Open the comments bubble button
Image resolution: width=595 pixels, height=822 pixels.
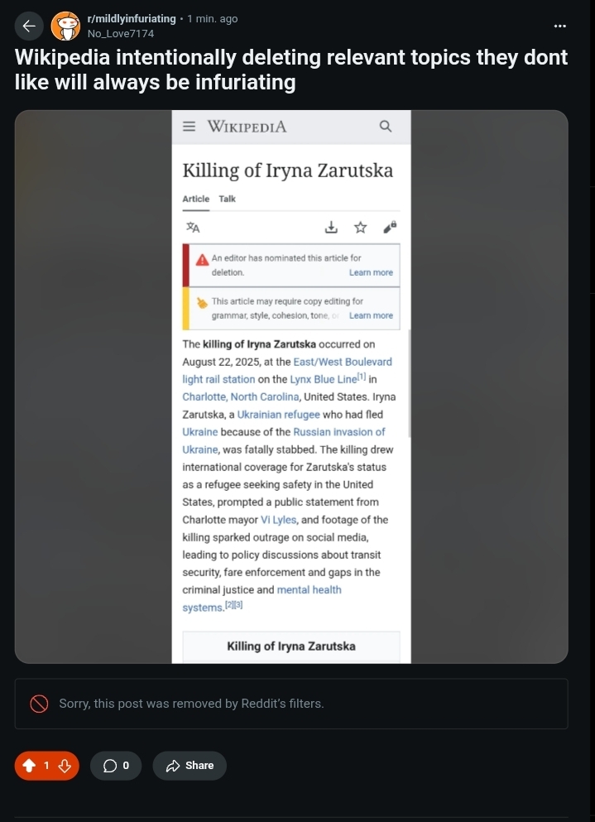tap(116, 766)
